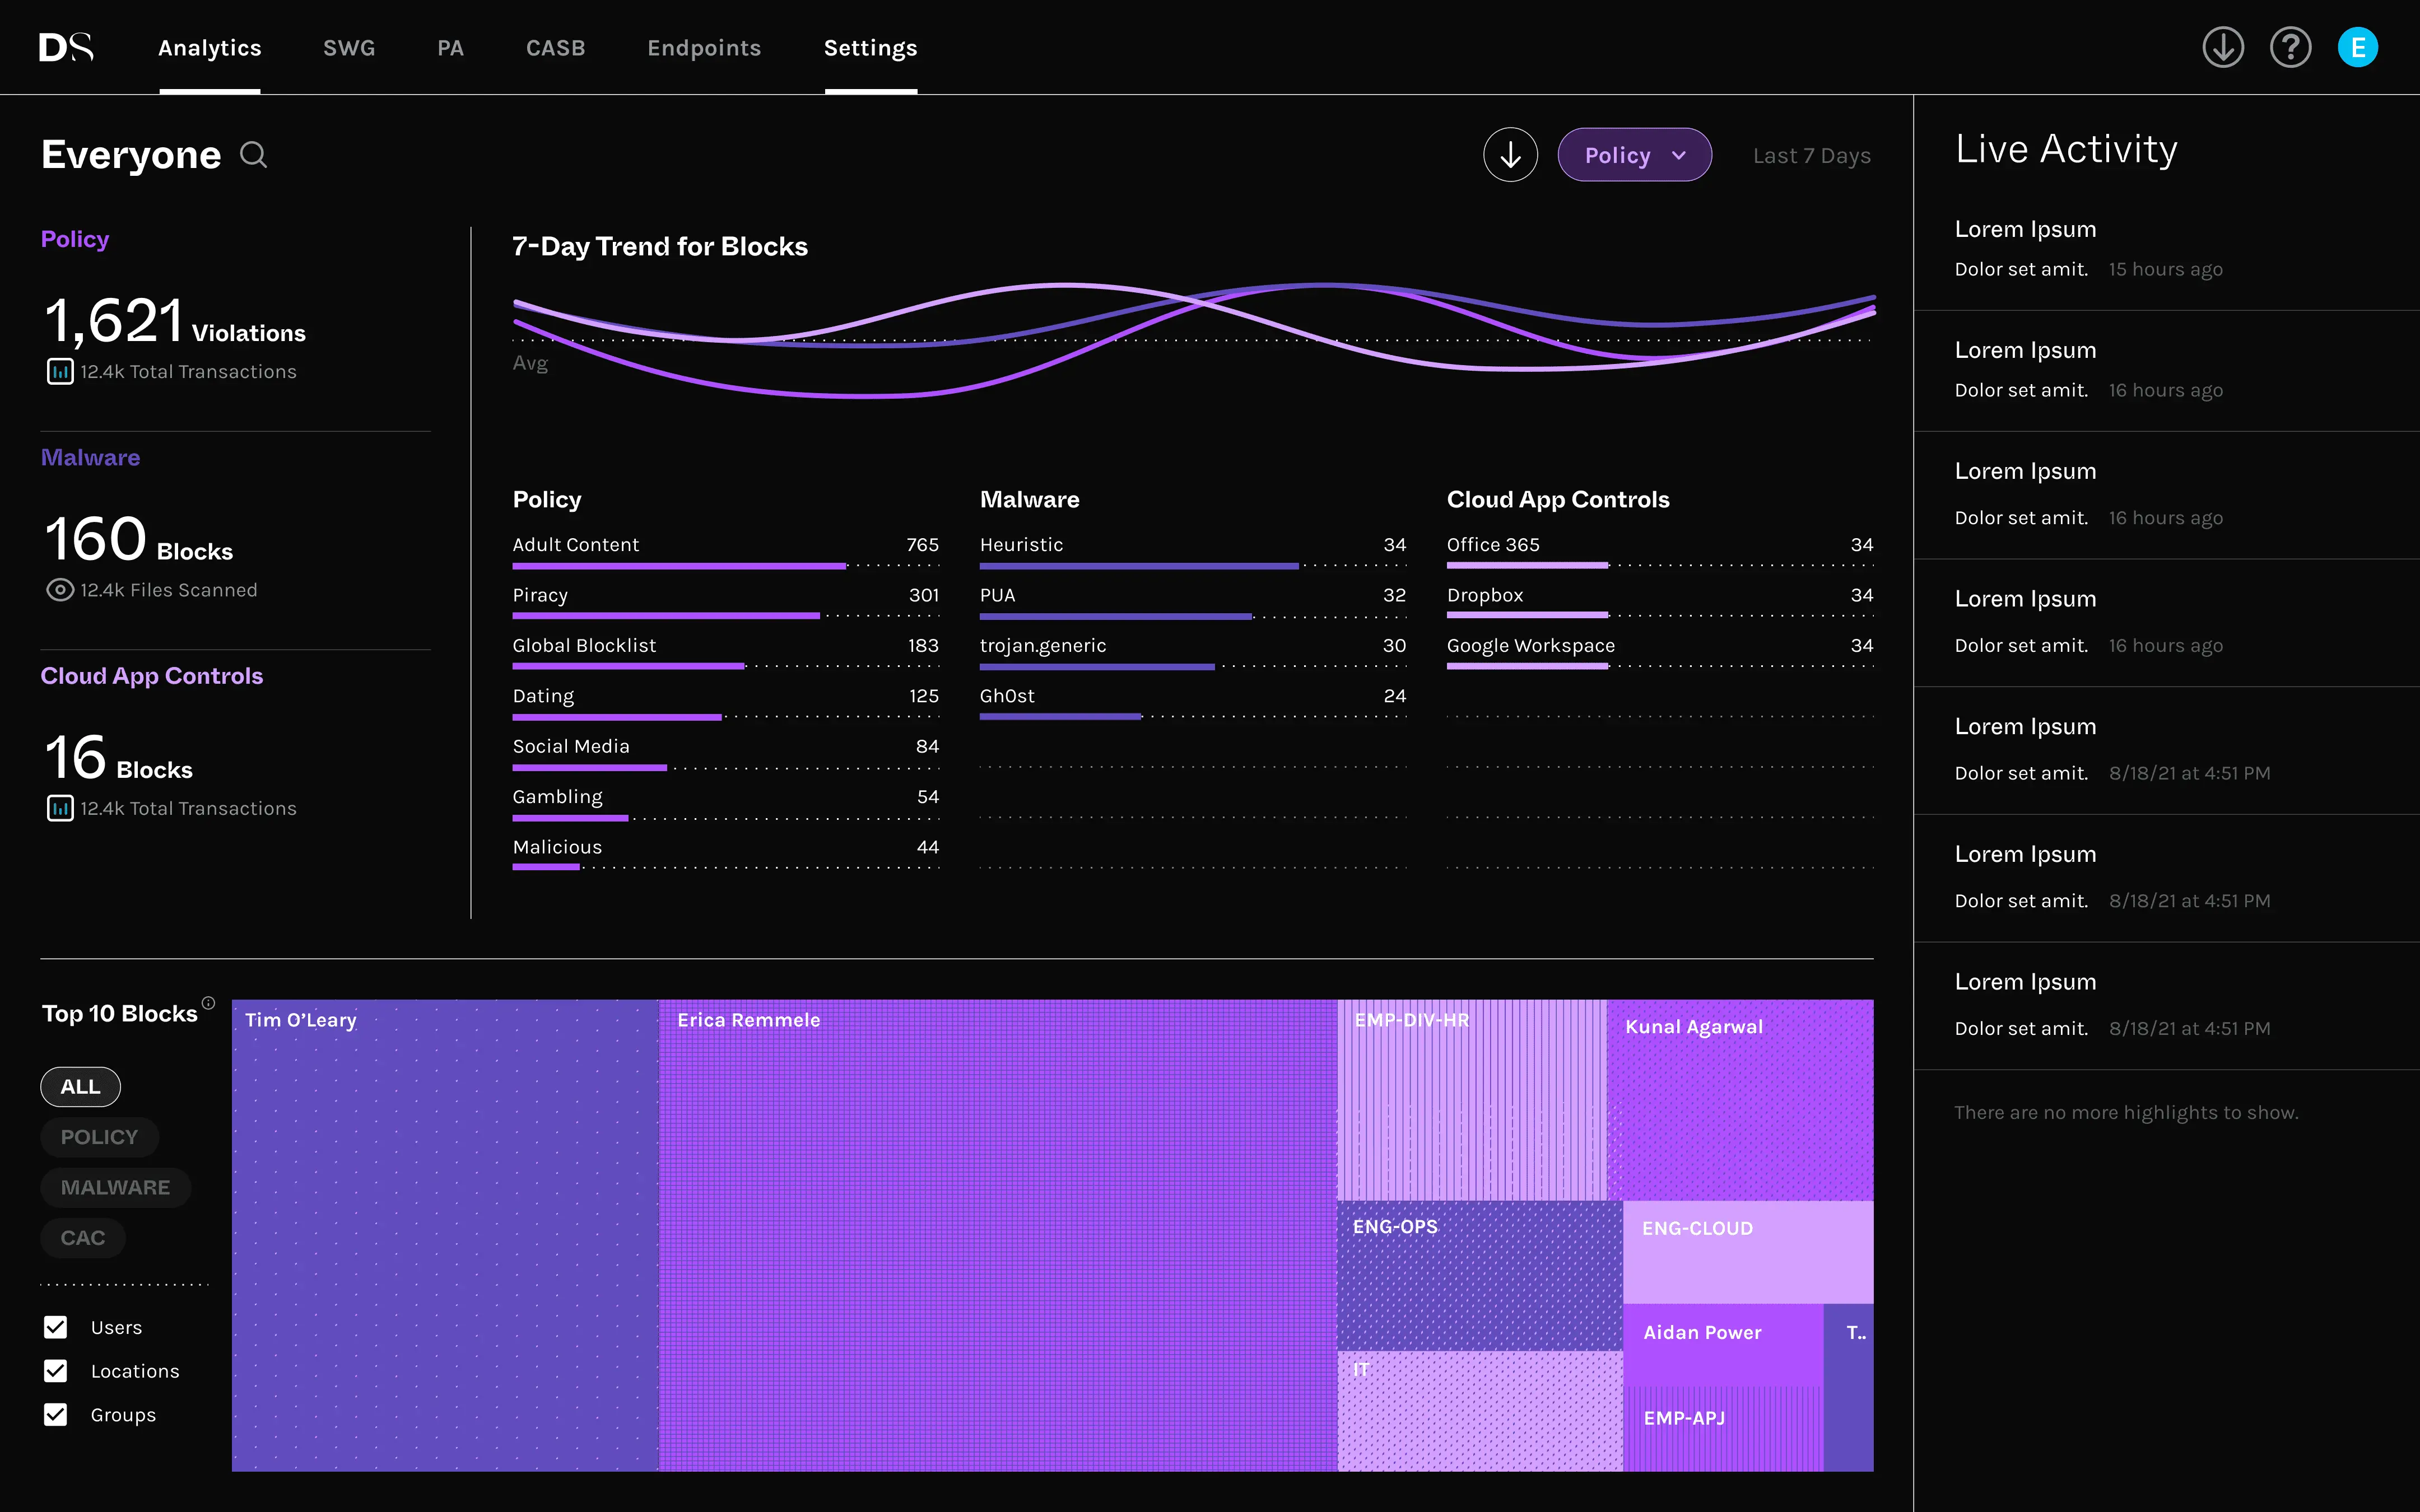
Task: Click the Live Activity heading
Action: coord(2066,150)
